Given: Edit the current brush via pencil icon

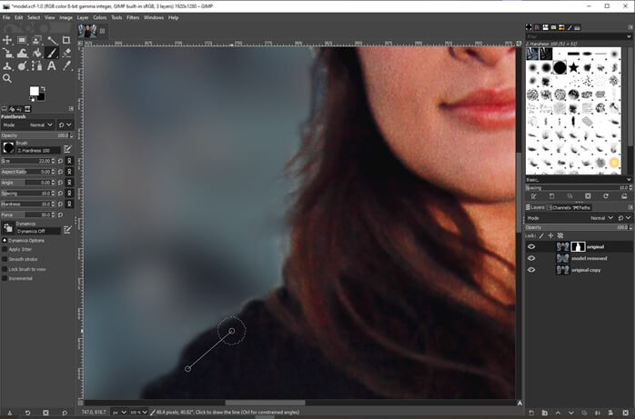Looking at the screenshot, I should click(x=67, y=150).
